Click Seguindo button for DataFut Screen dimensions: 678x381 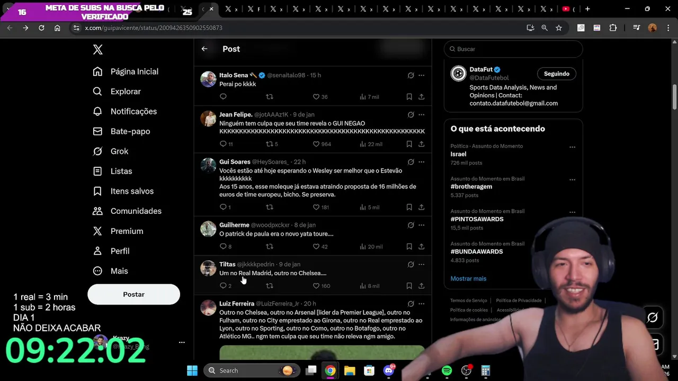point(556,74)
